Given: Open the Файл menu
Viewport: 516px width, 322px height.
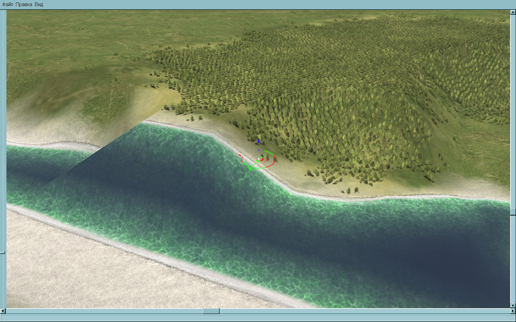Looking at the screenshot, I should [x=8, y=4].
